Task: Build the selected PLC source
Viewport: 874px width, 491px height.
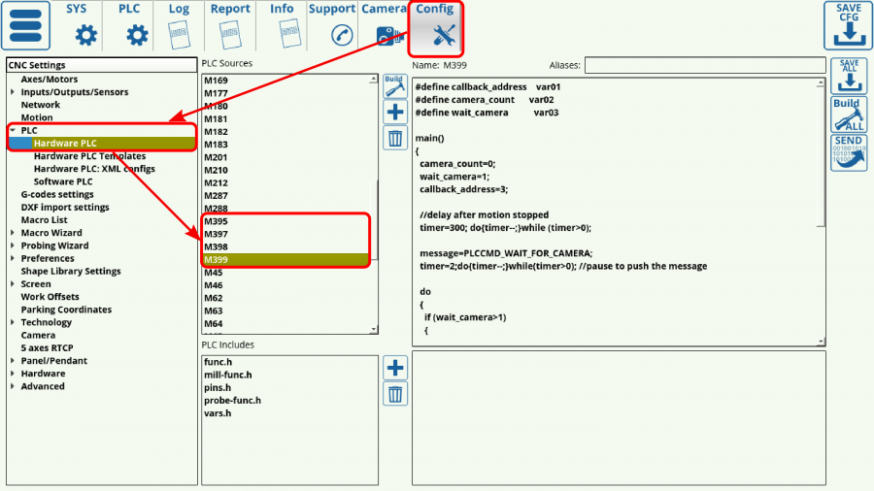Action: tap(394, 85)
